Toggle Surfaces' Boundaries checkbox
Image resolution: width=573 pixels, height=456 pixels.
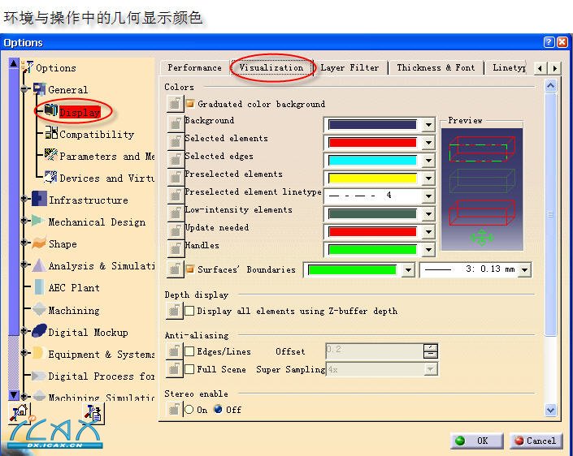click(189, 269)
